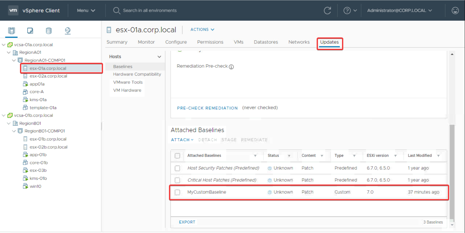Check the Host Security Patches baseline checkbox
This screenshot has height=233, width=465.
(x=178, y=168)
